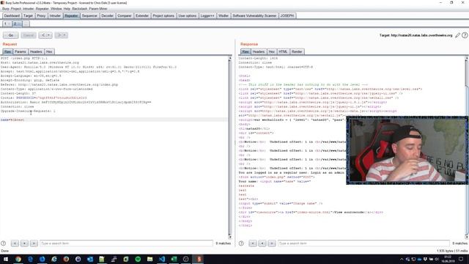Open the Repeater menu
The height and width of the screenshot is (264, 469).
pos(43,9)
